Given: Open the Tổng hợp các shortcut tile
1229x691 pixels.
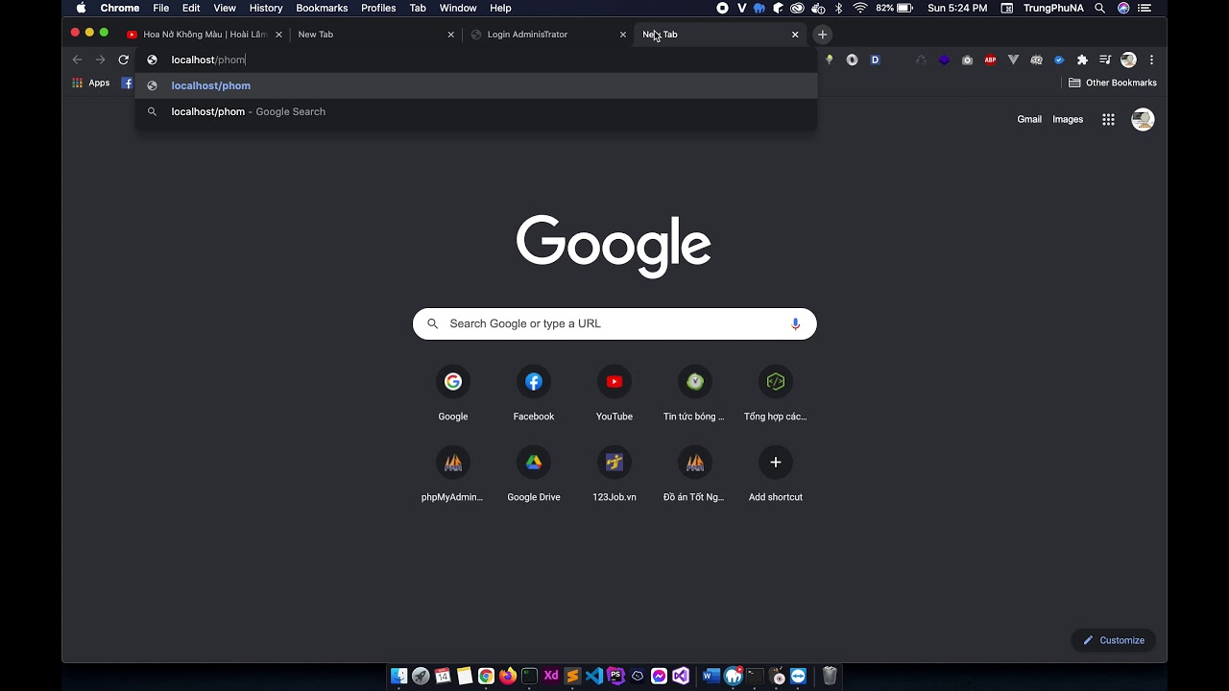Looking at the screenshot, I should (x=776, y=393).
